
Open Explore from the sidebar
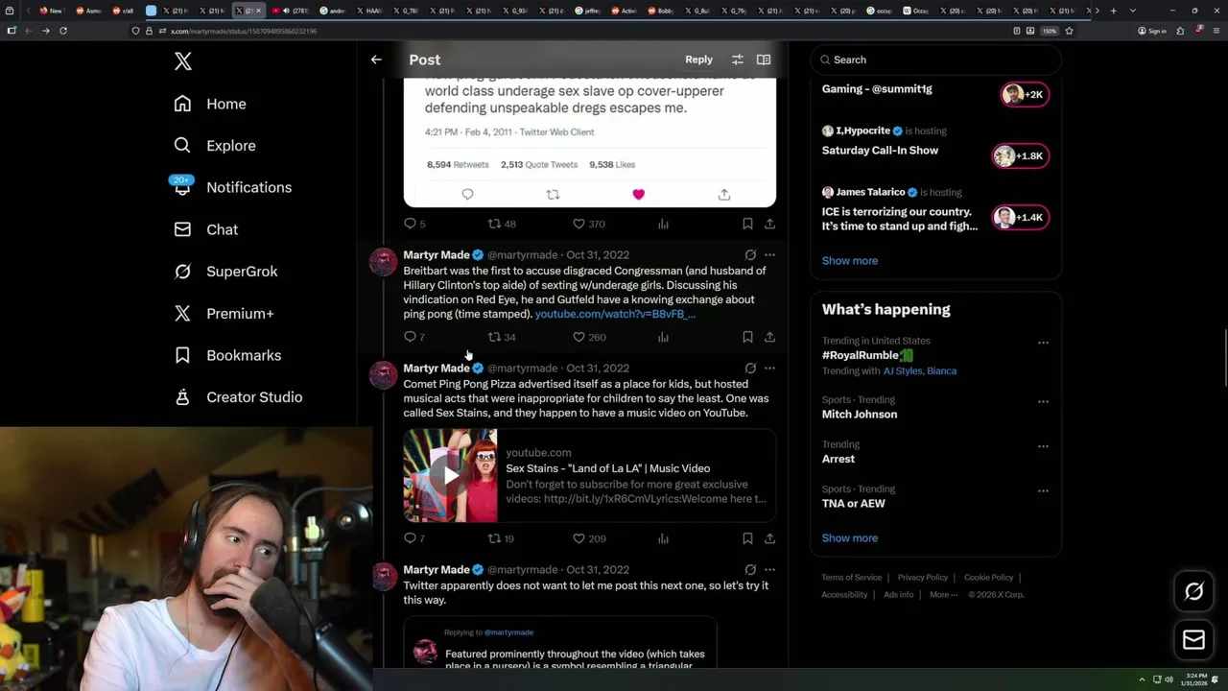(x=215, y=146)
